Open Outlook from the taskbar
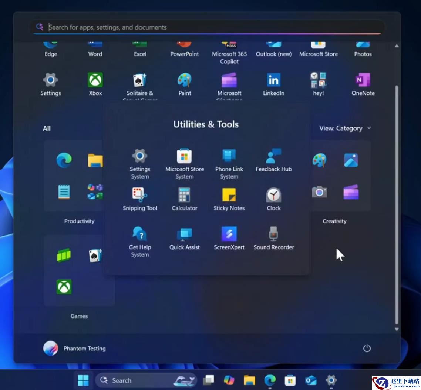This screenshot has height=390, width=421. point(311,380)
